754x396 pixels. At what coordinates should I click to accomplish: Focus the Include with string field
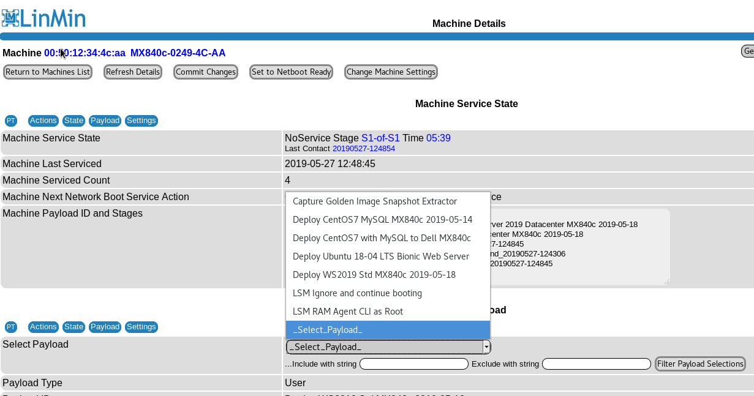click(414, 364)
